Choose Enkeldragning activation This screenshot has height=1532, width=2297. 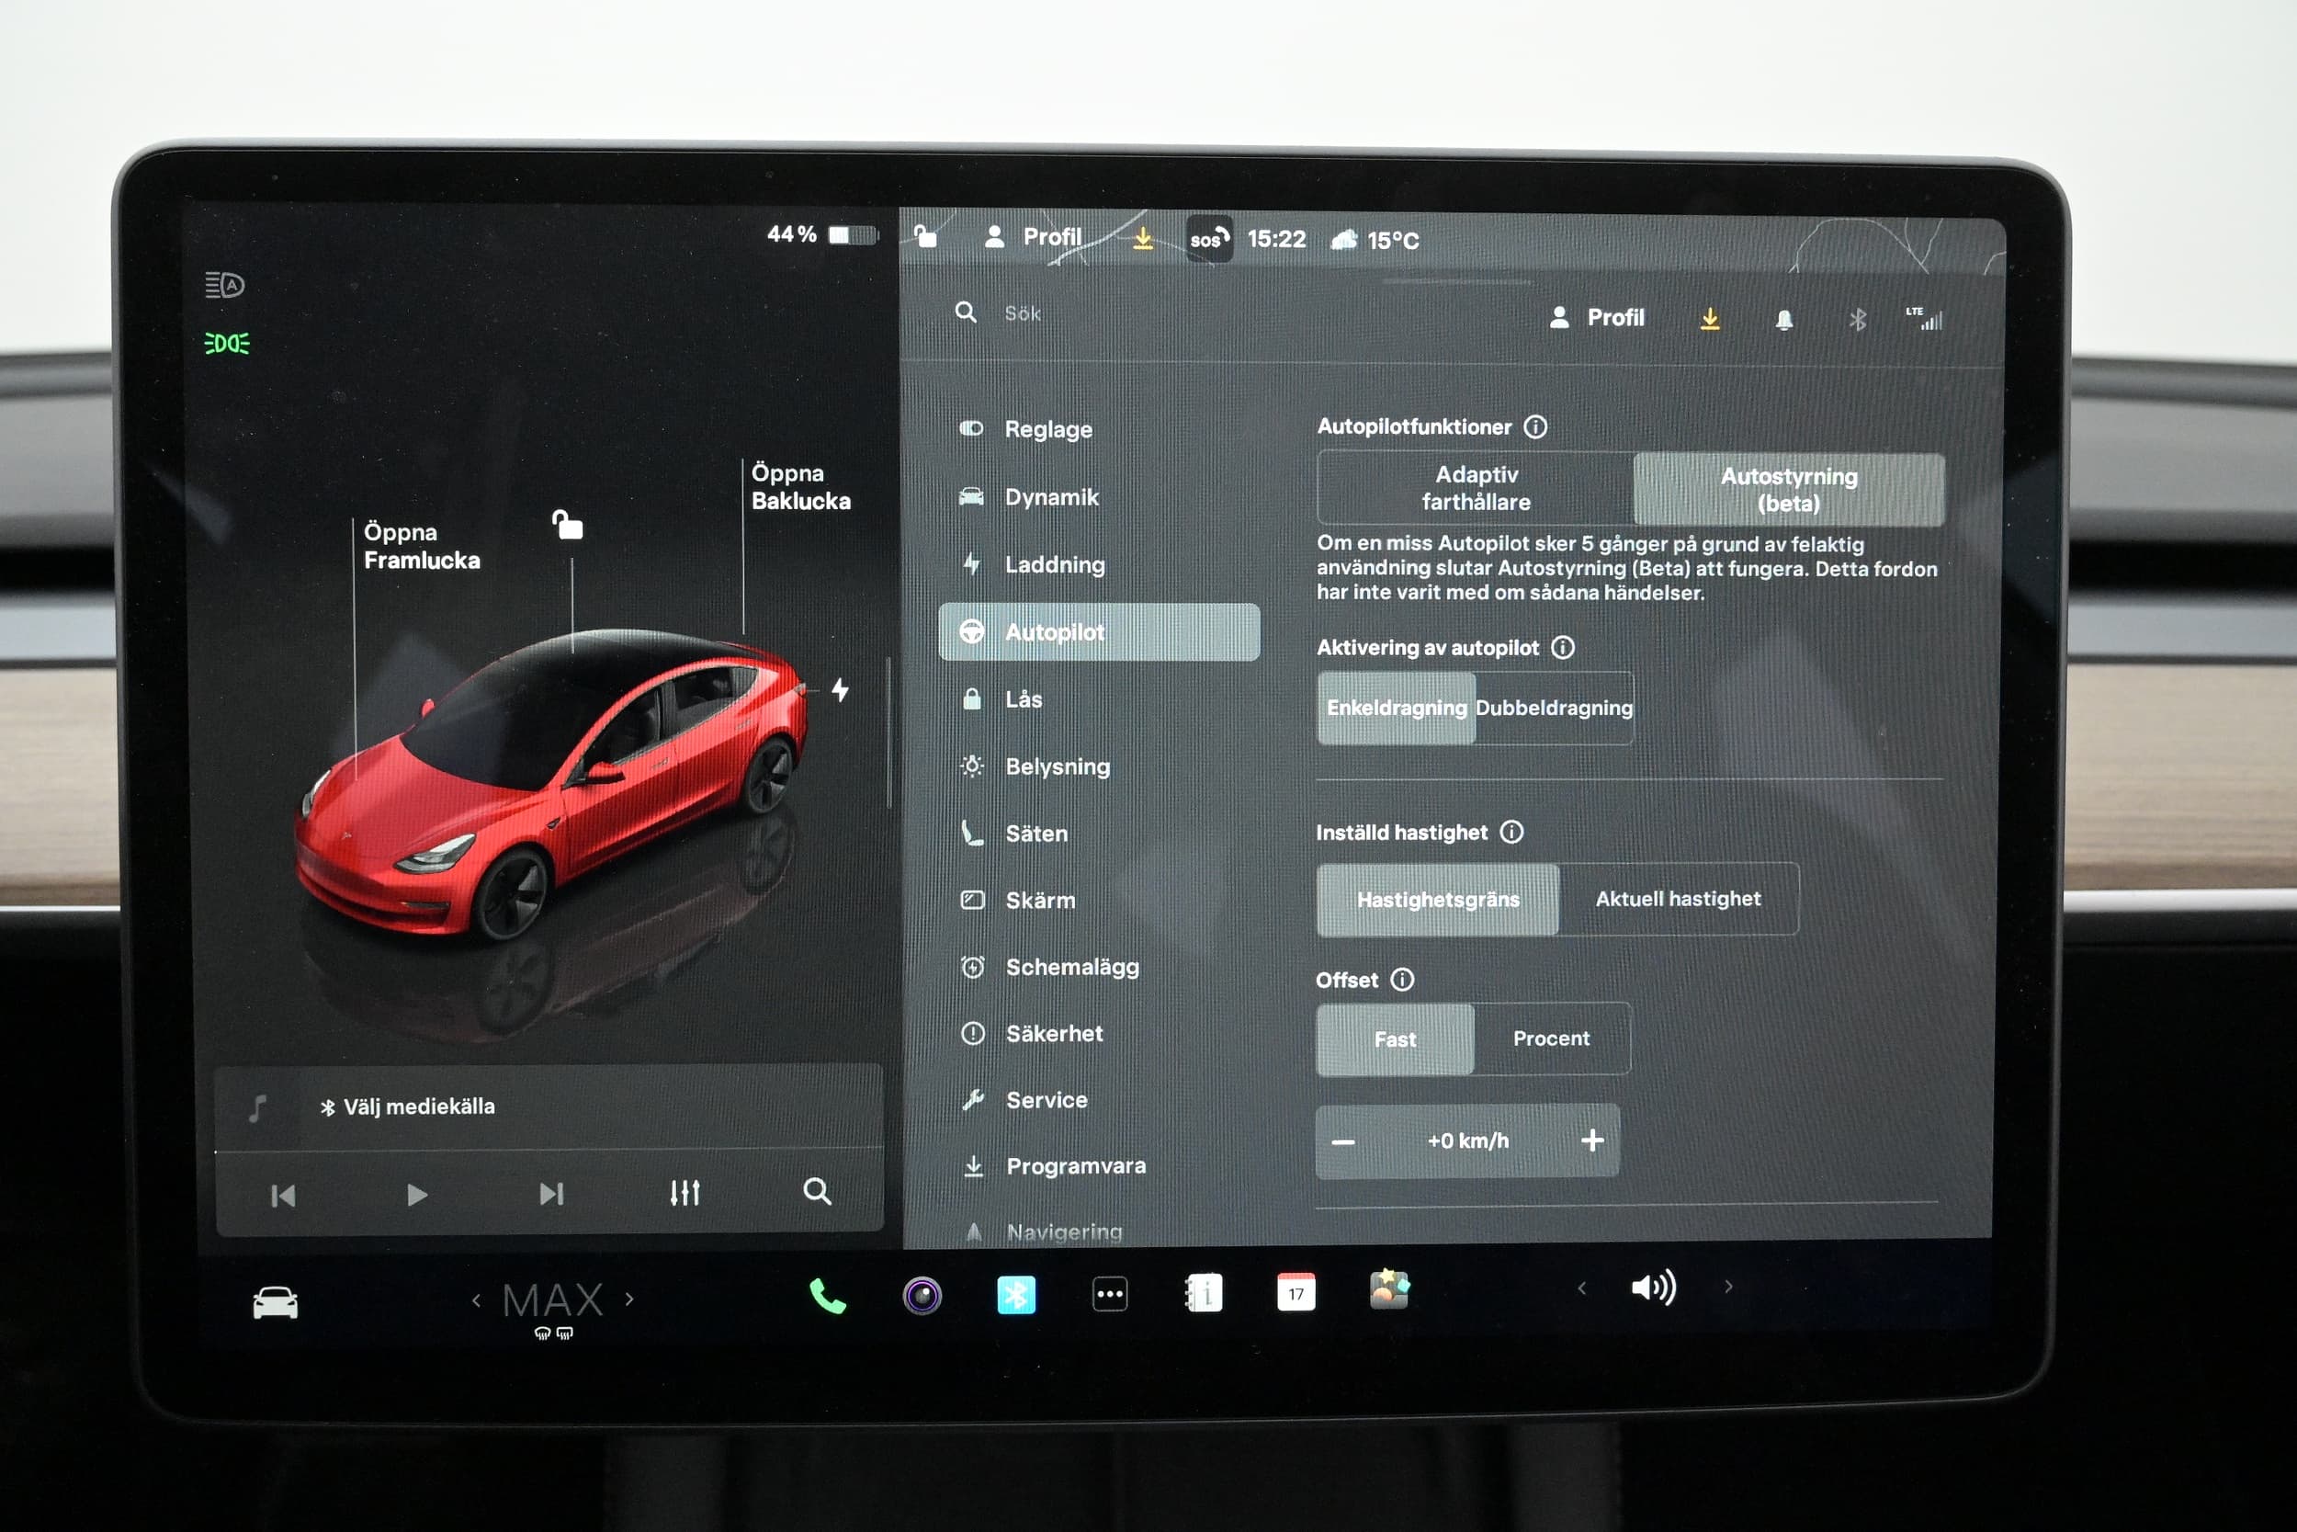(x=1396, y=708)
